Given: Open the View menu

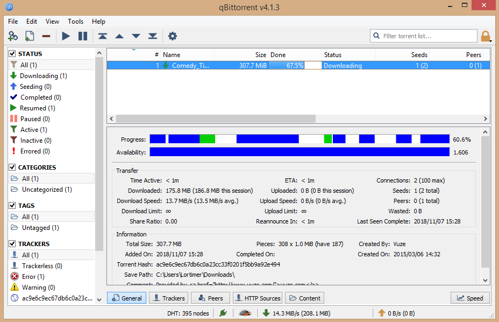Looking at the screenshot, I should click(52, 22).
